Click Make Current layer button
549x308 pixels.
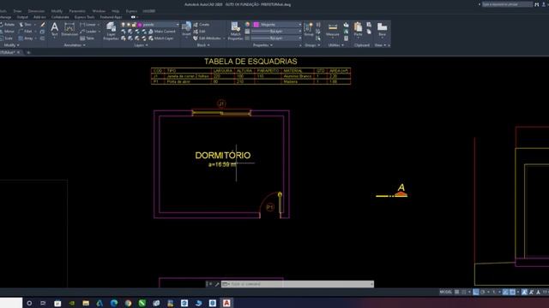(x=162, y=32)
